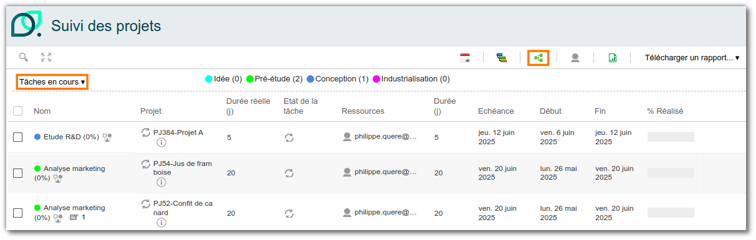756x240 pixels.
Task: Open the Tâches en cours dropdown
Action: [x=52, y=81]
